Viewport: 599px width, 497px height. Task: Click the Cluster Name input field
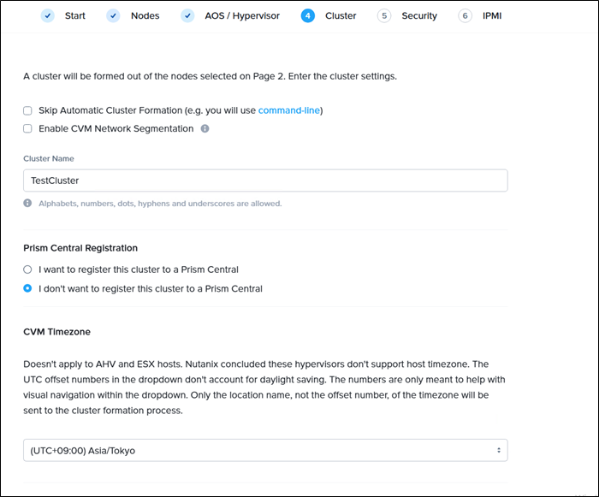click(265, 180)
